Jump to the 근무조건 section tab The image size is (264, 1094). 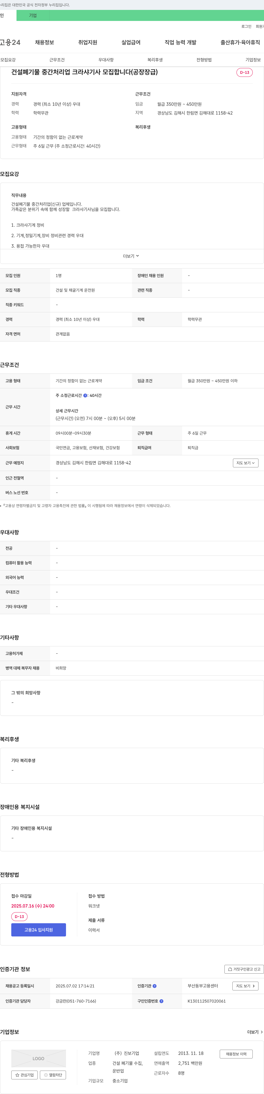[57, 60]
